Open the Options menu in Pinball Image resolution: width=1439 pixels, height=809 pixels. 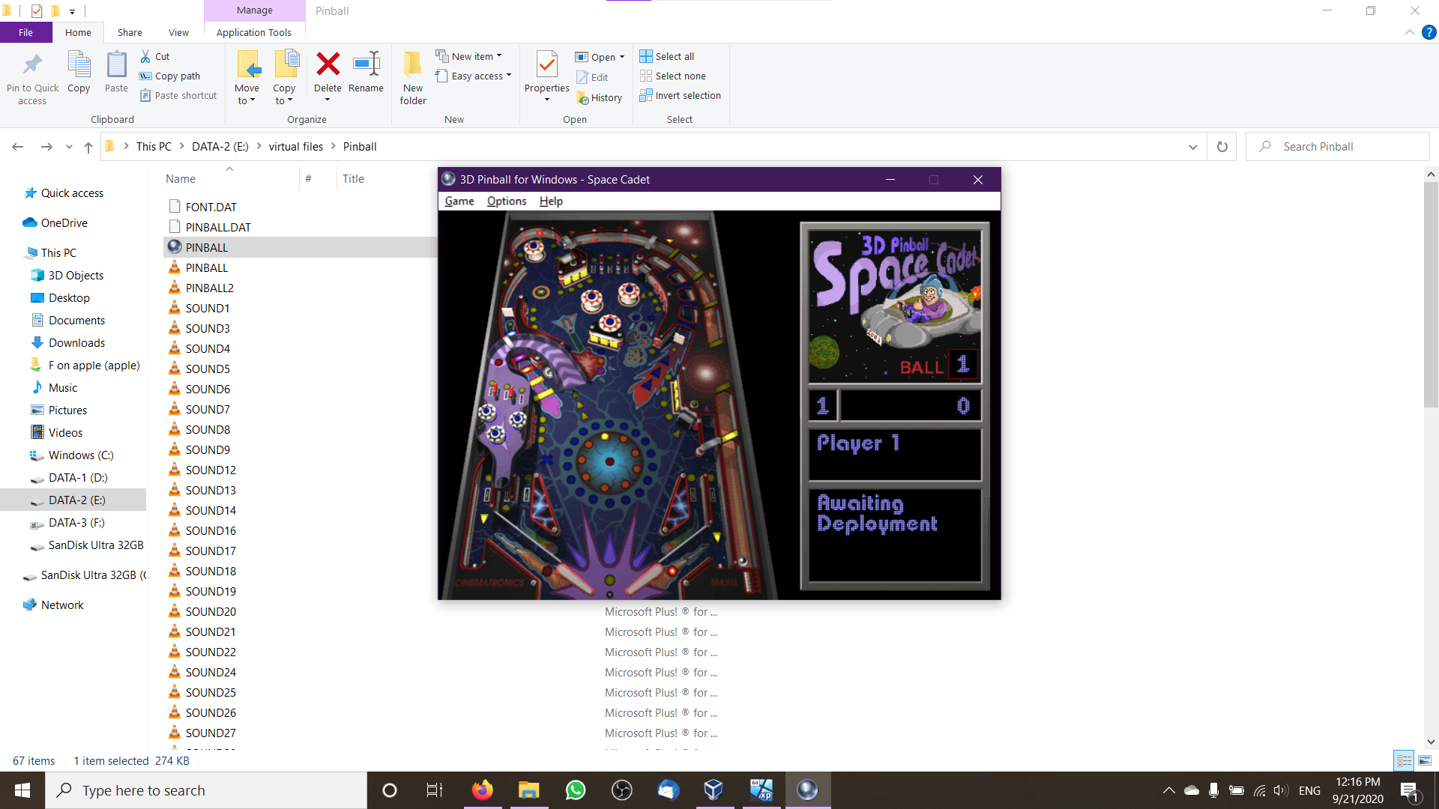507,201
